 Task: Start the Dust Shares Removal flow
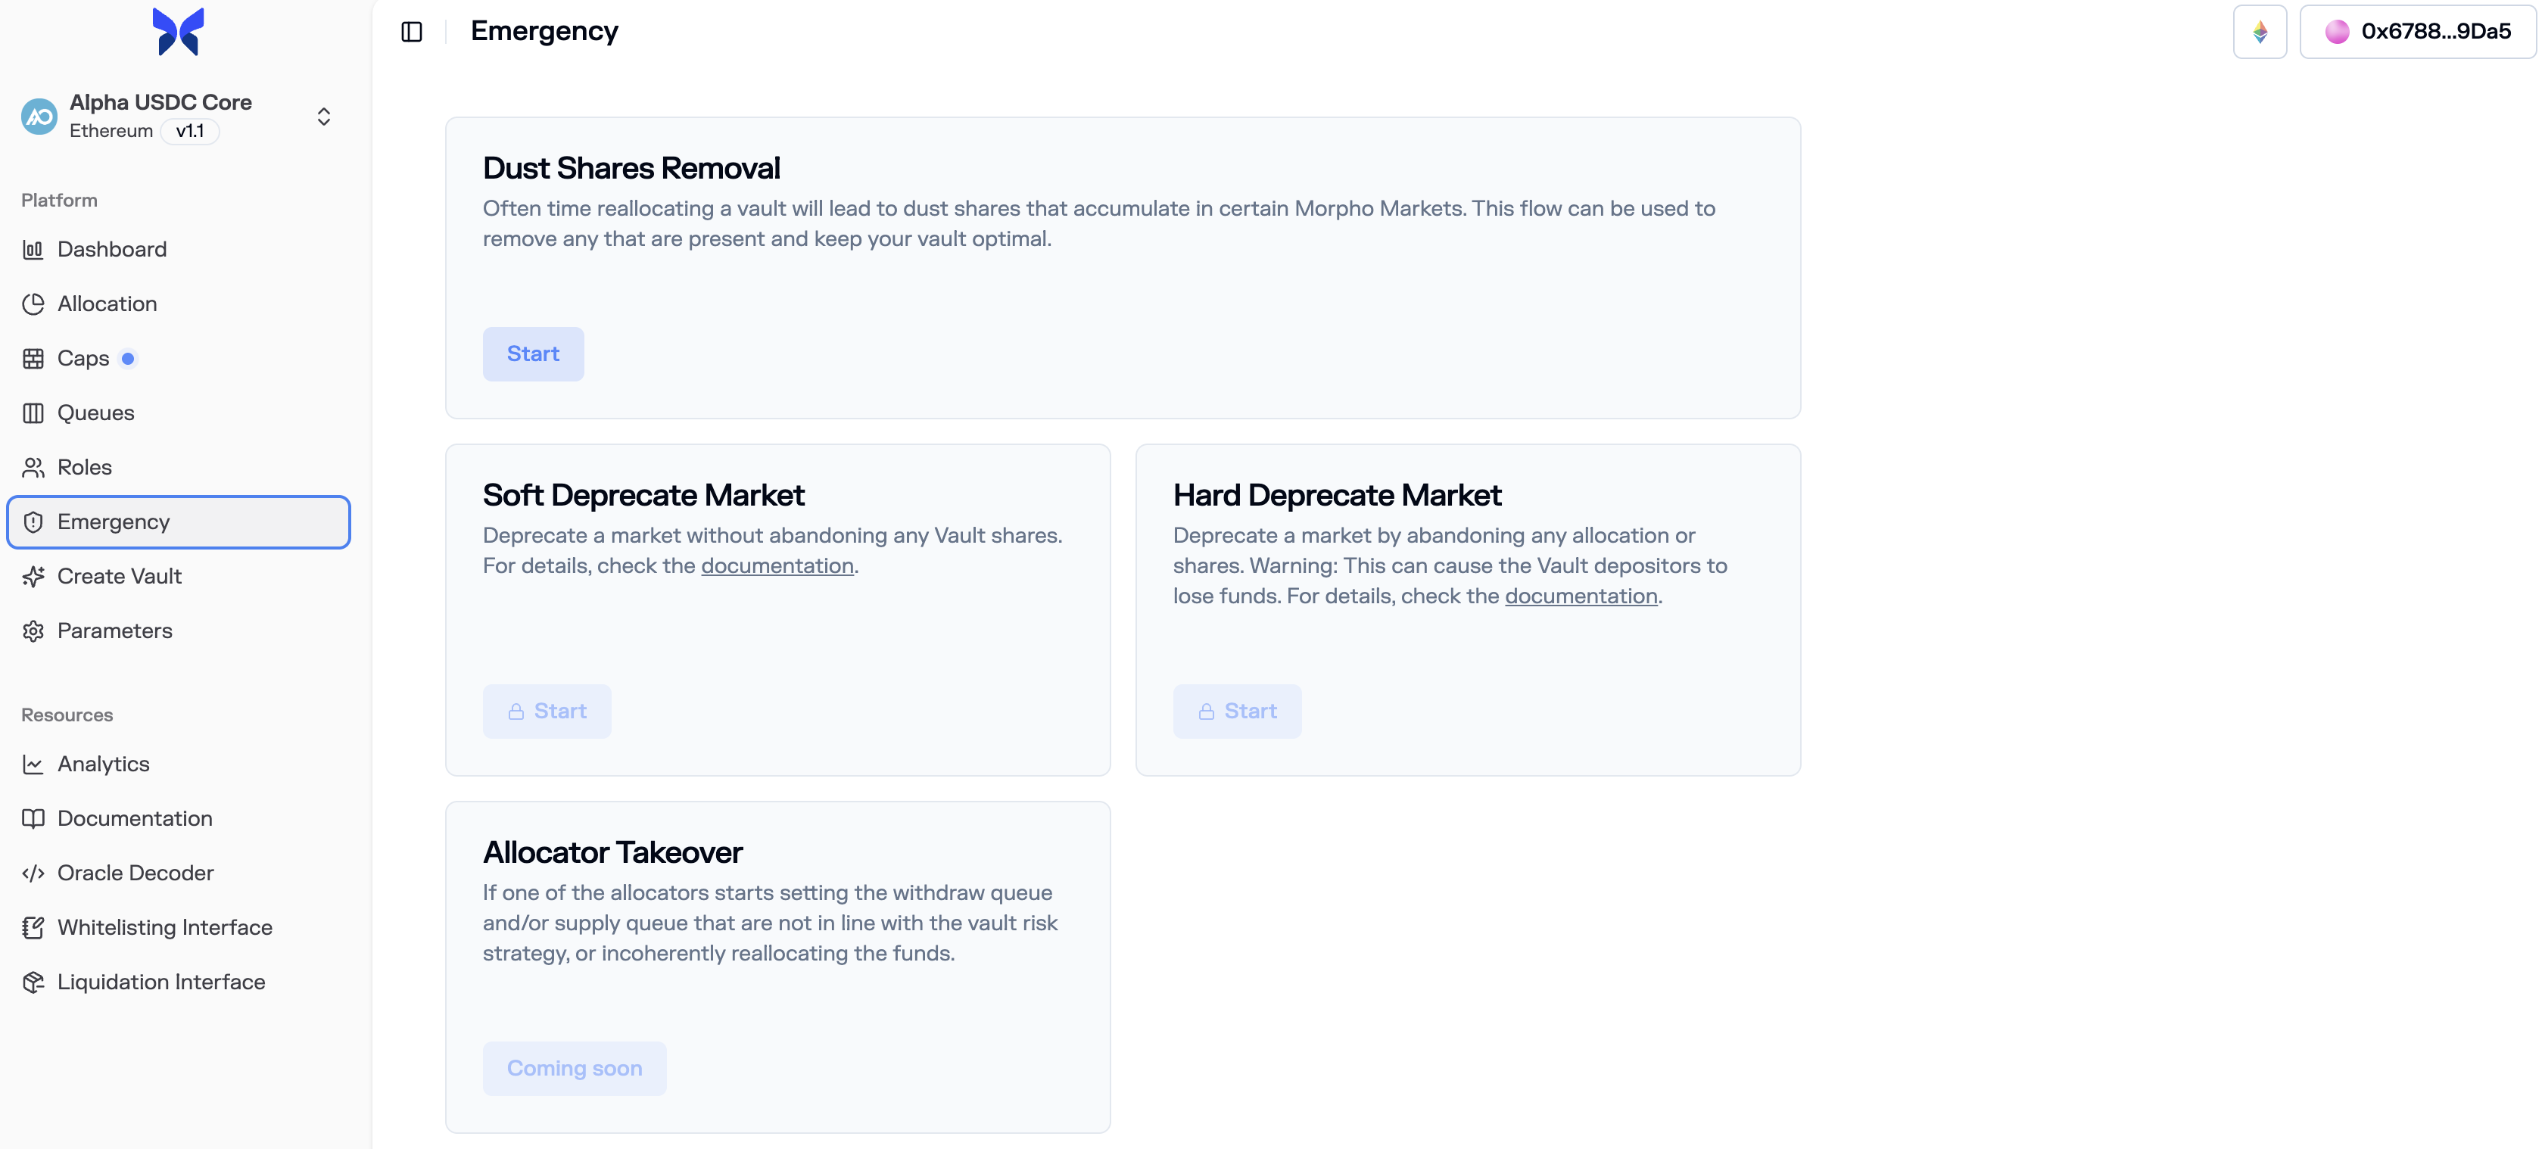(532, 353)
